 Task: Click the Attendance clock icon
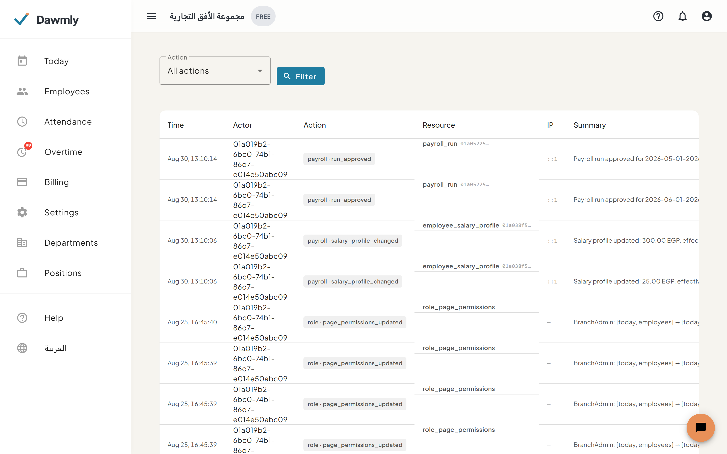tap(22, 122)
